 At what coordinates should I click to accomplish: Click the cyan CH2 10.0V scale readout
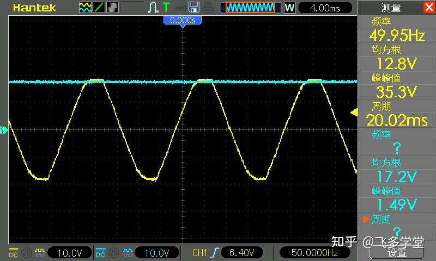click(x=157, y=253)
